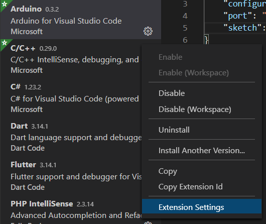266x224 pixels.
Task: Click PHP IntelliSense version 2.3.14
Action: click(x=85, y=204)
